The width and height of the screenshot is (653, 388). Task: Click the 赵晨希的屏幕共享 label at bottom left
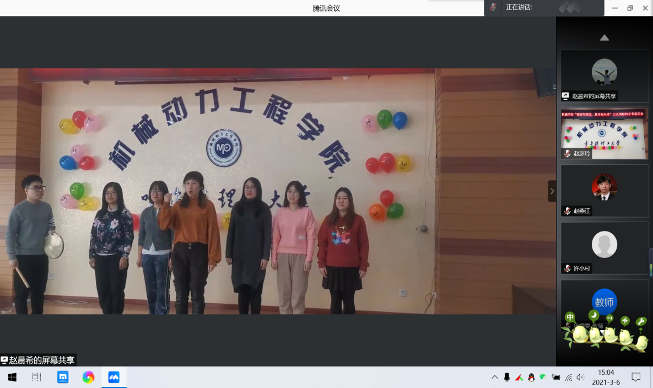click(38, 360)
